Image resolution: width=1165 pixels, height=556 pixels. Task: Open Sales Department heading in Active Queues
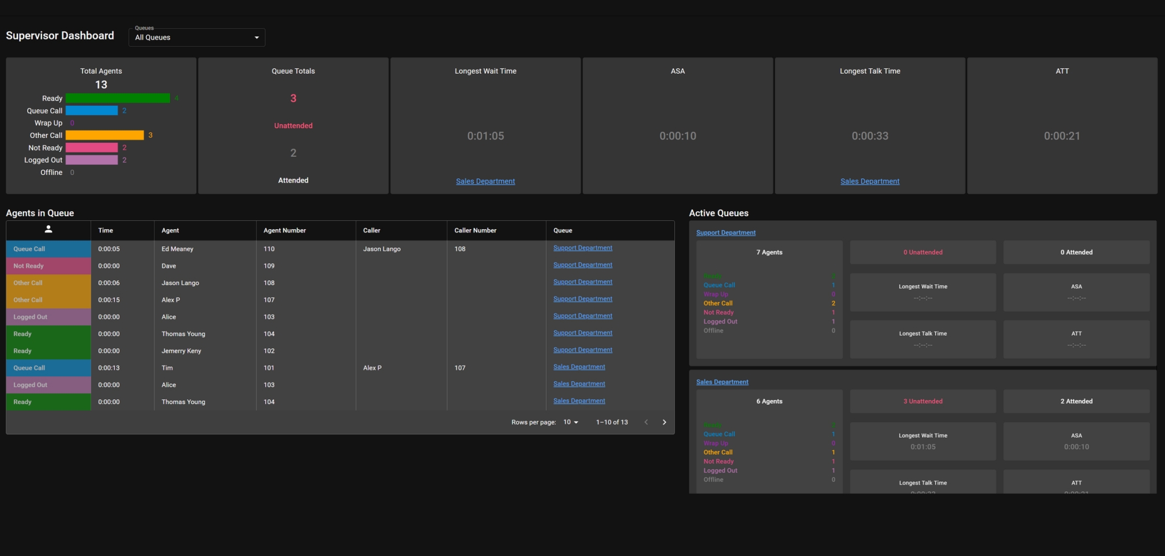722,382
